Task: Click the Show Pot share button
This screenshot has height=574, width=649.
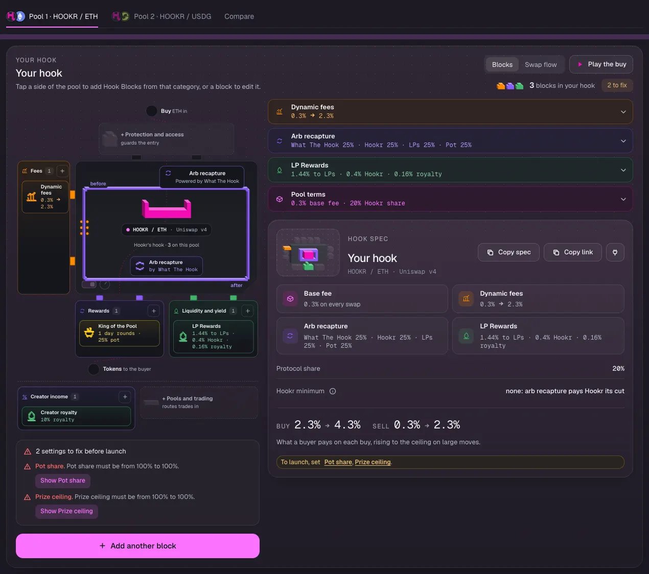Action: (63, 481)
